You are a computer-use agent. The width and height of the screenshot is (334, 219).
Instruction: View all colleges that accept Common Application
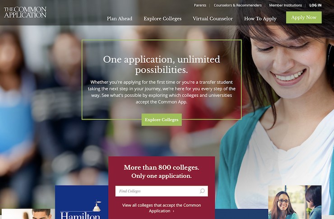click(162, 208)
